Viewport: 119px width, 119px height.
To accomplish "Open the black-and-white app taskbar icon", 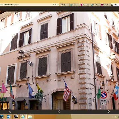I will pos(16,117).
